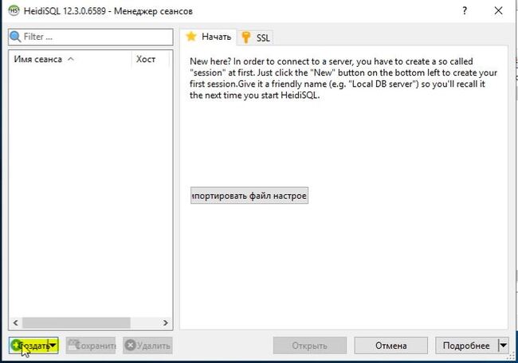518x363 pixels.
Task: Click the session list horizontal scrollbar thumb
Action: coord(77,322)
